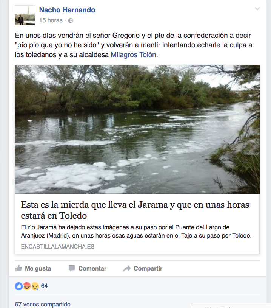Screen dimensions: 271x308
Task: Open the Milagros Tolón tagged profile link
Action: pyautogui.click(x=134, y=54)
